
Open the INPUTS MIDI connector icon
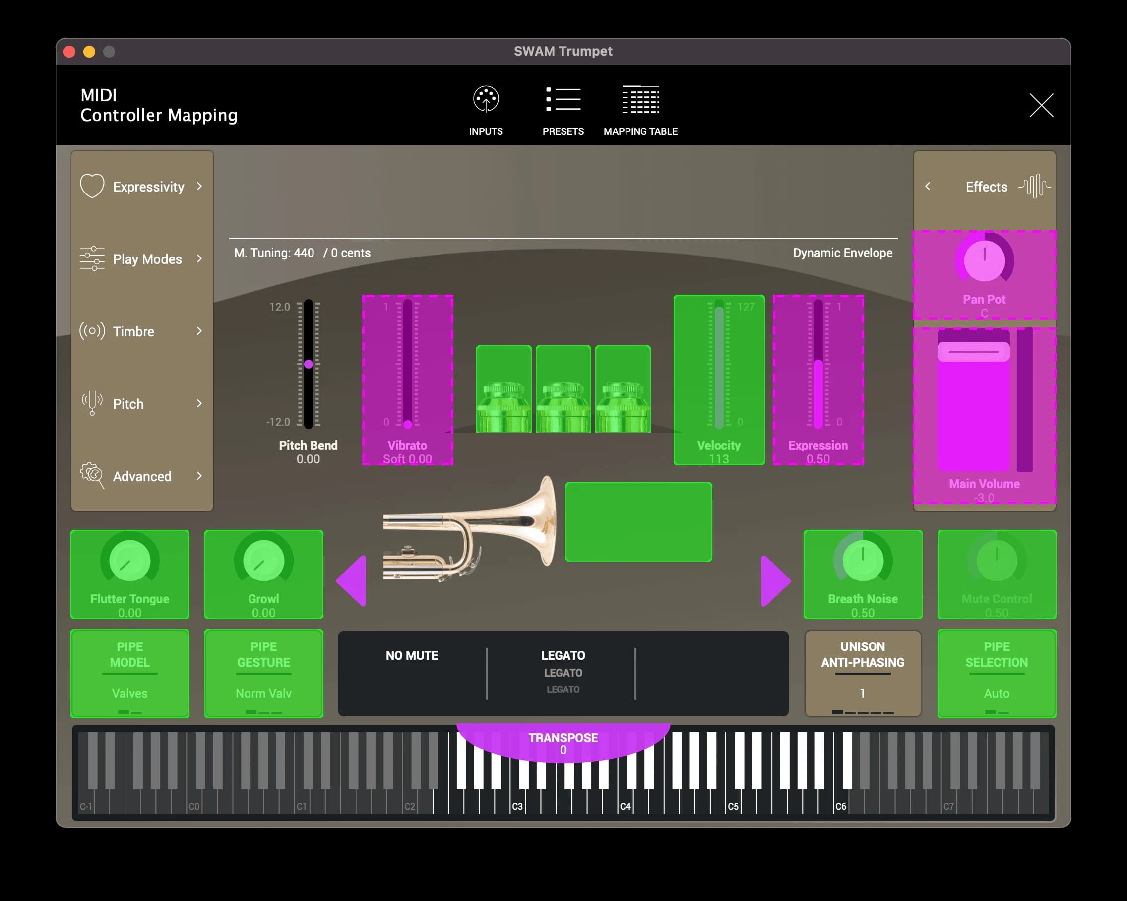click(x=486, y=99)
